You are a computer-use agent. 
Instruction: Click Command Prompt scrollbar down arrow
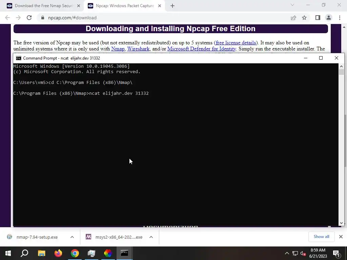pyautogui.click(x=341, y=223)
